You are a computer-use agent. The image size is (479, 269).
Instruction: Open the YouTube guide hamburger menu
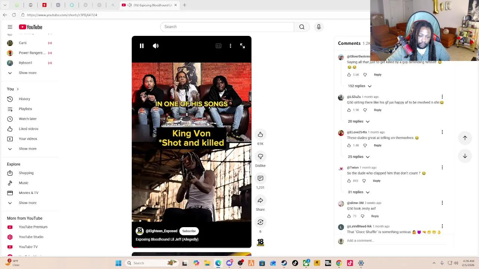pyautogui.click(x=10, y=27)
